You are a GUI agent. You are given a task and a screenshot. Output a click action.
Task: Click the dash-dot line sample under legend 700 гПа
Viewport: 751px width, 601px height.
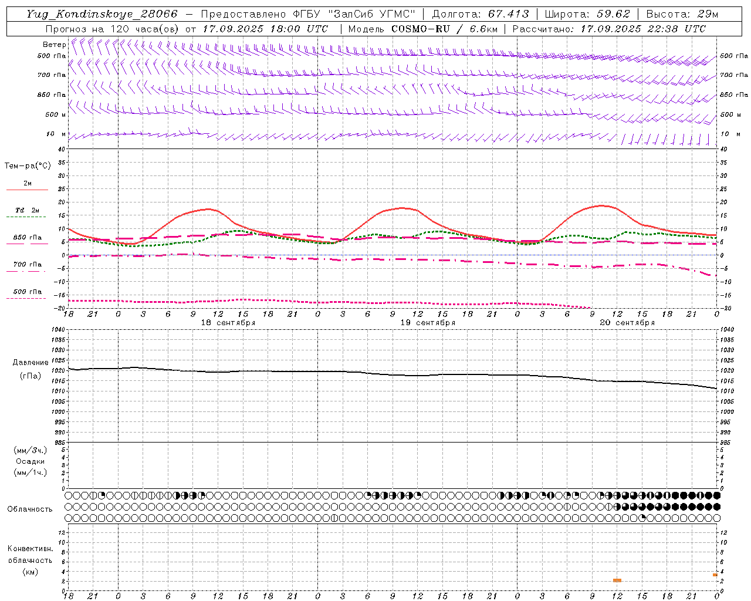tap(26, 271)
